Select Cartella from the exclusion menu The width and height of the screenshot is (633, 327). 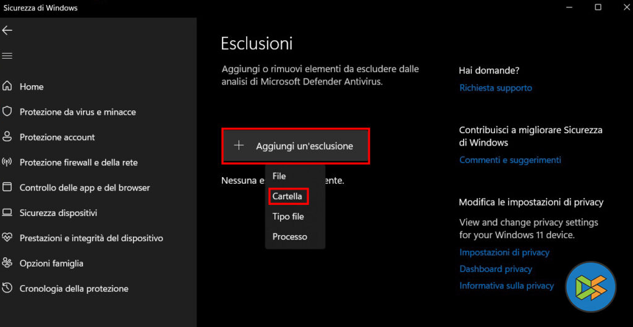[287, 196]
